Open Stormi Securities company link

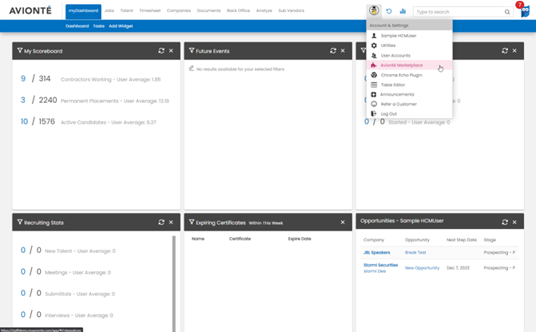coord(380,265)
